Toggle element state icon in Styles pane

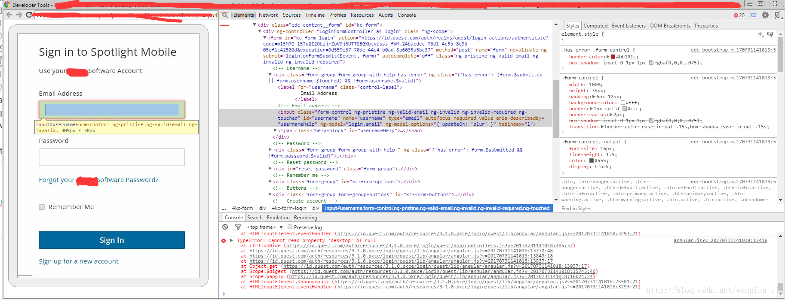770,34
